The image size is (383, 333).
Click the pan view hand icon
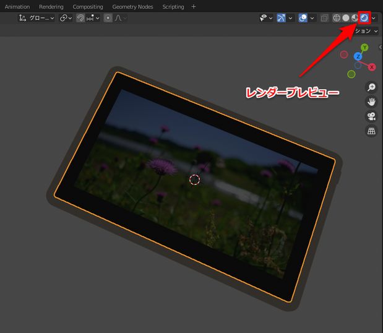[371, 102]
